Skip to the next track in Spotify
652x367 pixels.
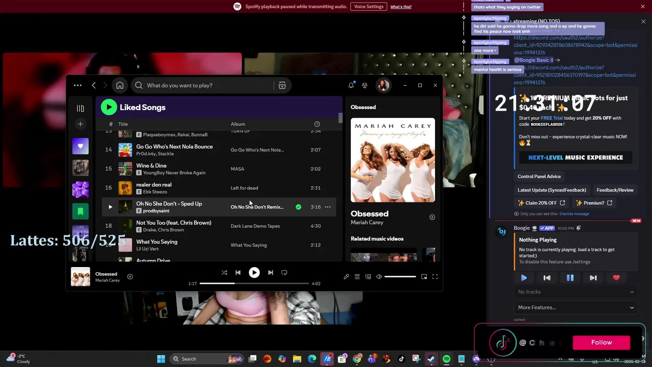tap(270, 273)
